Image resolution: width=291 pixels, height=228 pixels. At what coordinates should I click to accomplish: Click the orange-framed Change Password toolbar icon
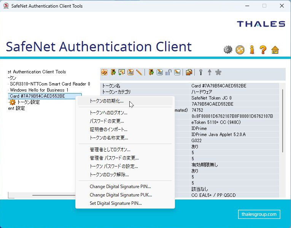pos(130,72)
